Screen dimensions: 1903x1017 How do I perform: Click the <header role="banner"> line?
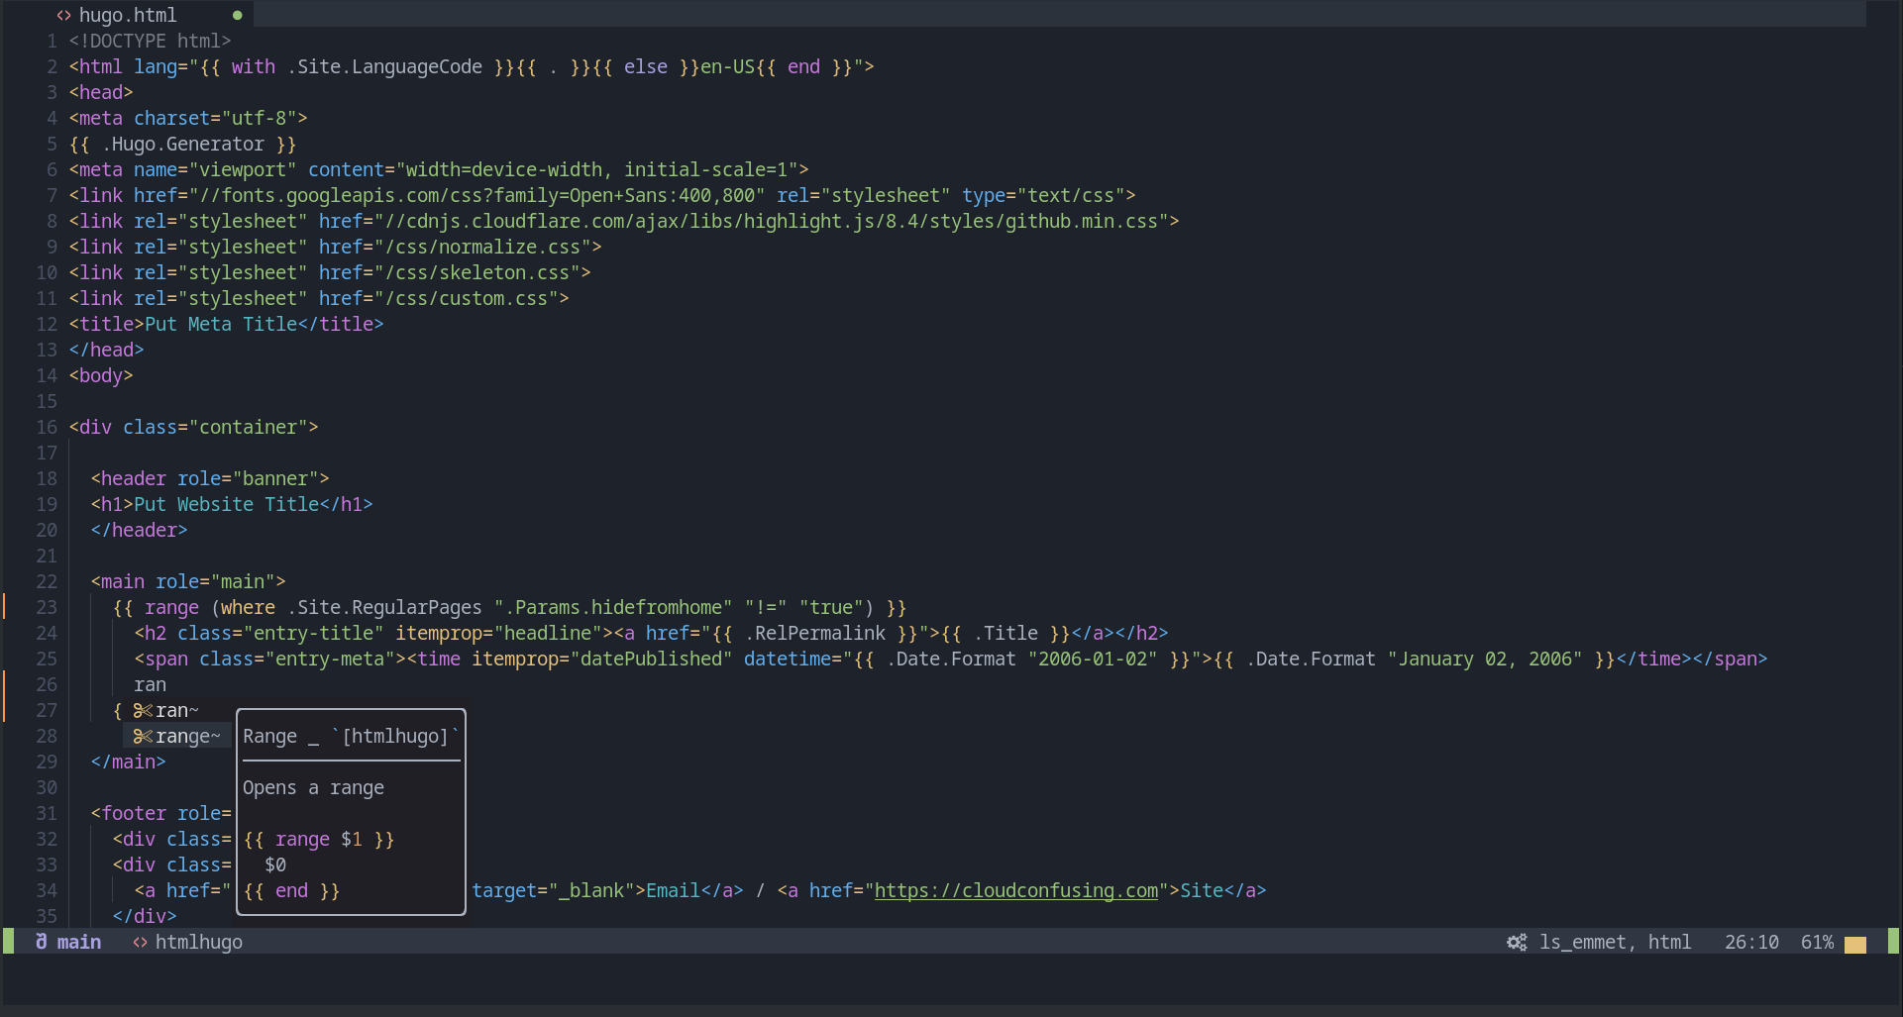[210, 478]
